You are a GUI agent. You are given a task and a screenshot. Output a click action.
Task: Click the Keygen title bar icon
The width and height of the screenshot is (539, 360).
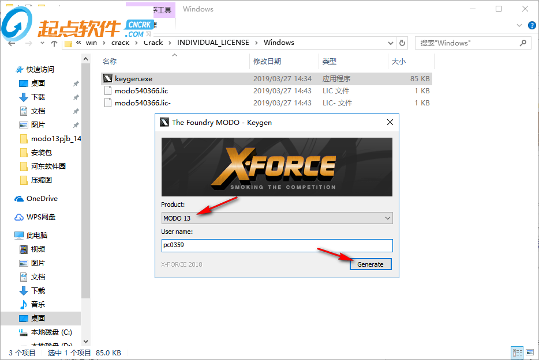click(164, 122)
